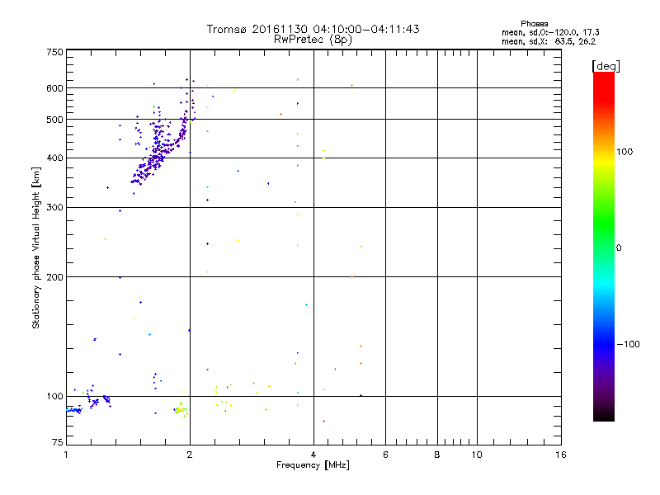This screenshot has height=495, width=660.
Task: Click the x-axis tick label 1
Action: pos(66,455)
